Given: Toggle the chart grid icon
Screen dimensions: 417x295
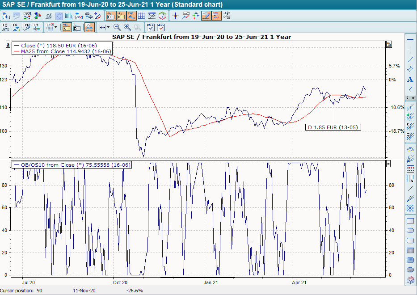Looking at the screenshot, I should coord(142,15).
